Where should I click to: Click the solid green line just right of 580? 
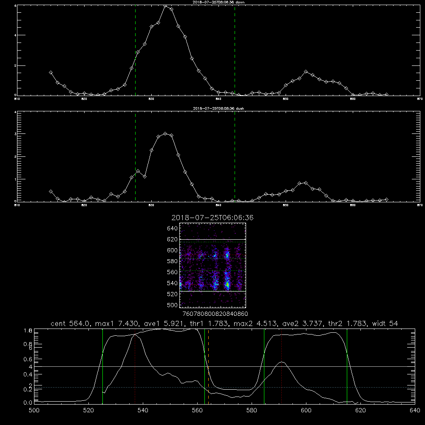pos(264,366)
